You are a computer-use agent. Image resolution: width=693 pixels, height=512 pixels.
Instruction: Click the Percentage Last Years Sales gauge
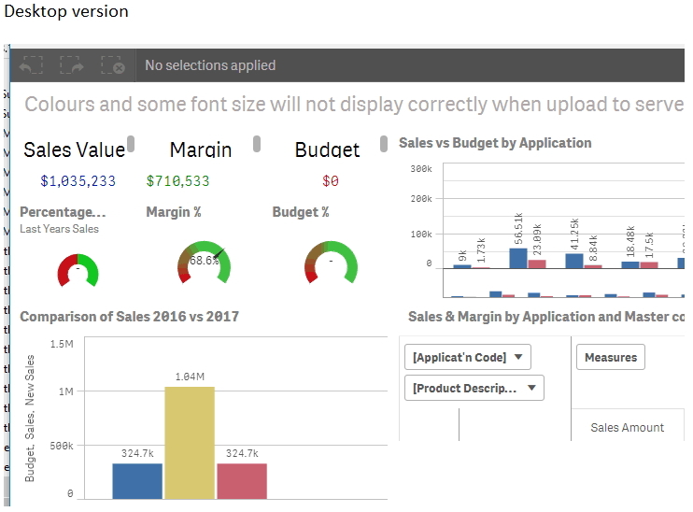coord(78,270)
